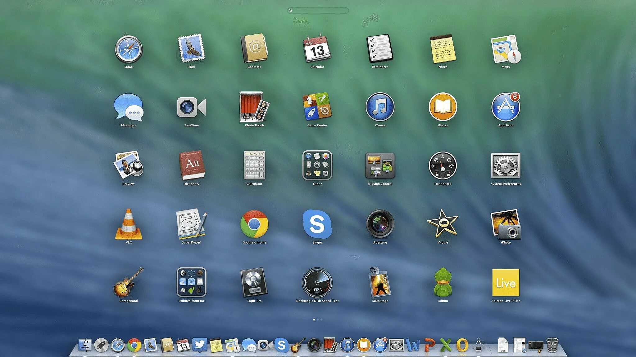
Task: Launch the Calculator app
Action: [x=254, y=165]
